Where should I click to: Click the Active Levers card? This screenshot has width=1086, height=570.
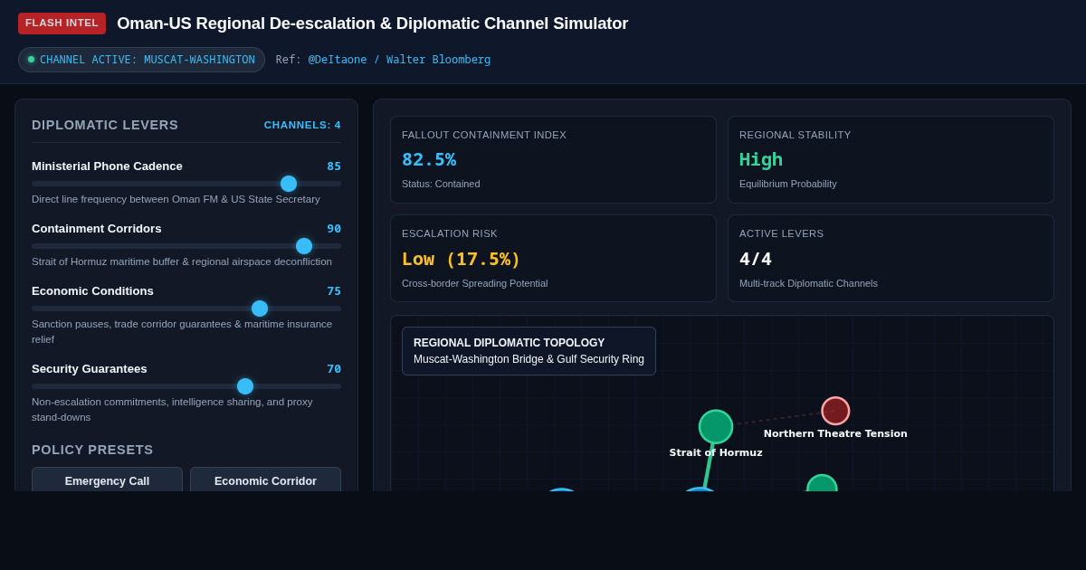pos(891,259)
